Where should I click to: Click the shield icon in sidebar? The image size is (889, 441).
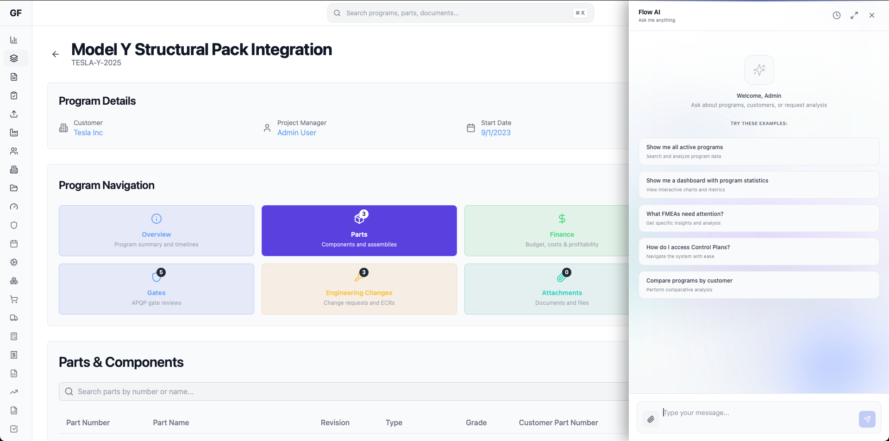pos(14,225)
